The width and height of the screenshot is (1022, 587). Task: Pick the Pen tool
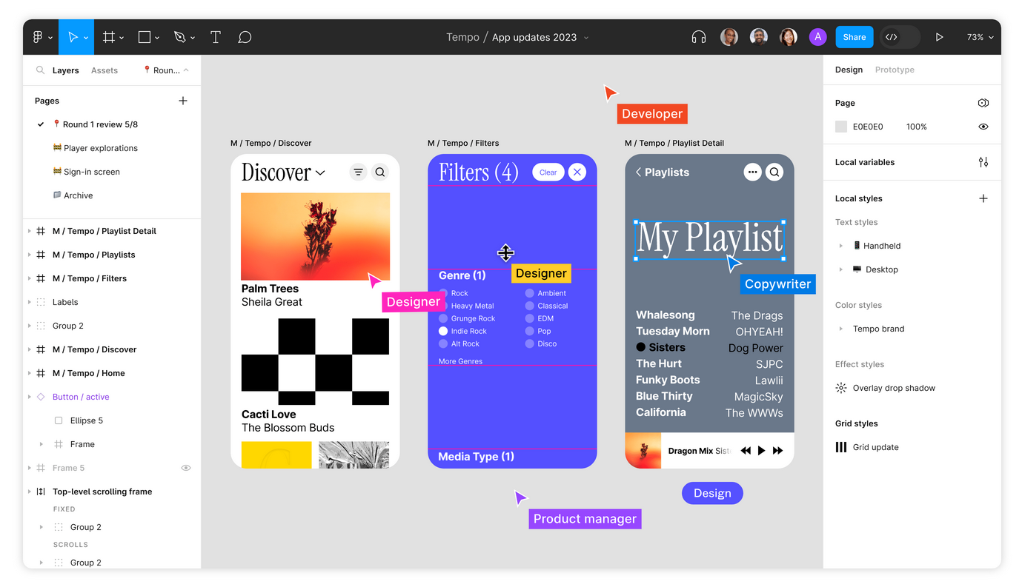[180, 36]
